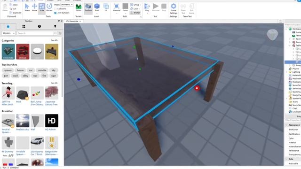Click the Toolbox search magnifier icon
This screenshot has width=301, height=169.
coord(55,33)
